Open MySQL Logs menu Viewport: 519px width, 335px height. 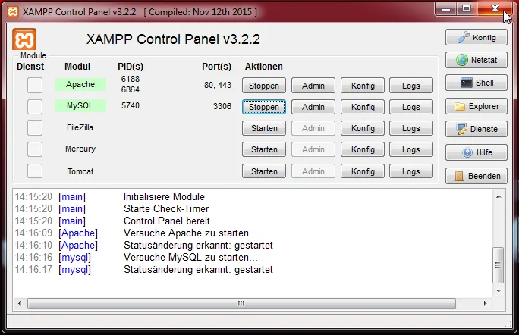click(x=411, y=107)
